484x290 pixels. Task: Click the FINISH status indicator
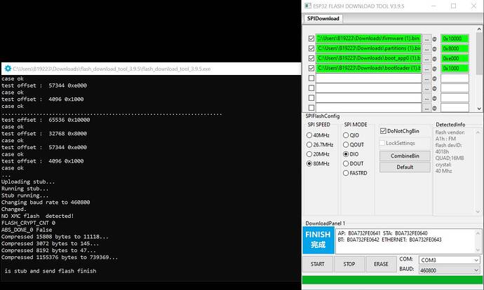coord(318,240)
